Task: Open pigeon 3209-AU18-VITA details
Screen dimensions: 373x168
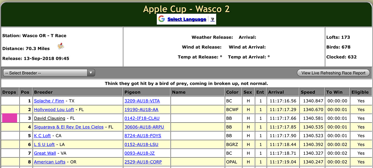Action: (x=142, y=101)
